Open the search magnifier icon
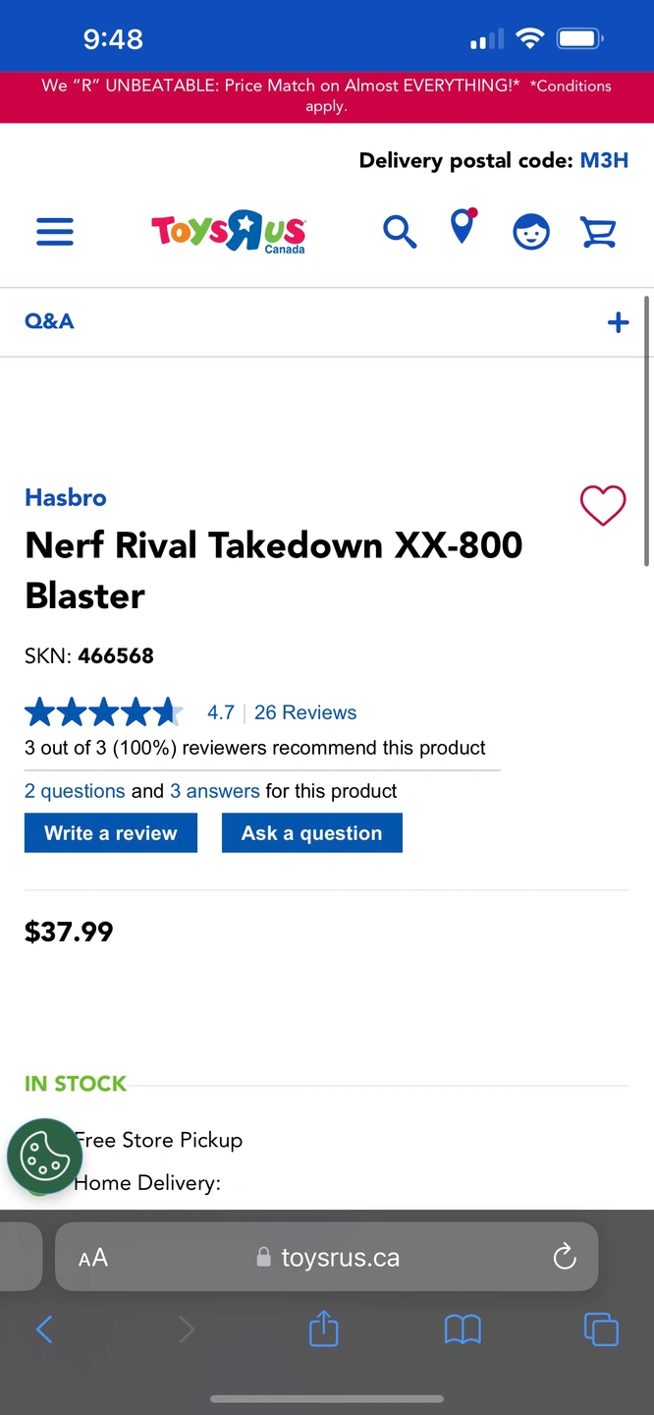Viewport: 654px width, 1415px height. tap(400, 232)
